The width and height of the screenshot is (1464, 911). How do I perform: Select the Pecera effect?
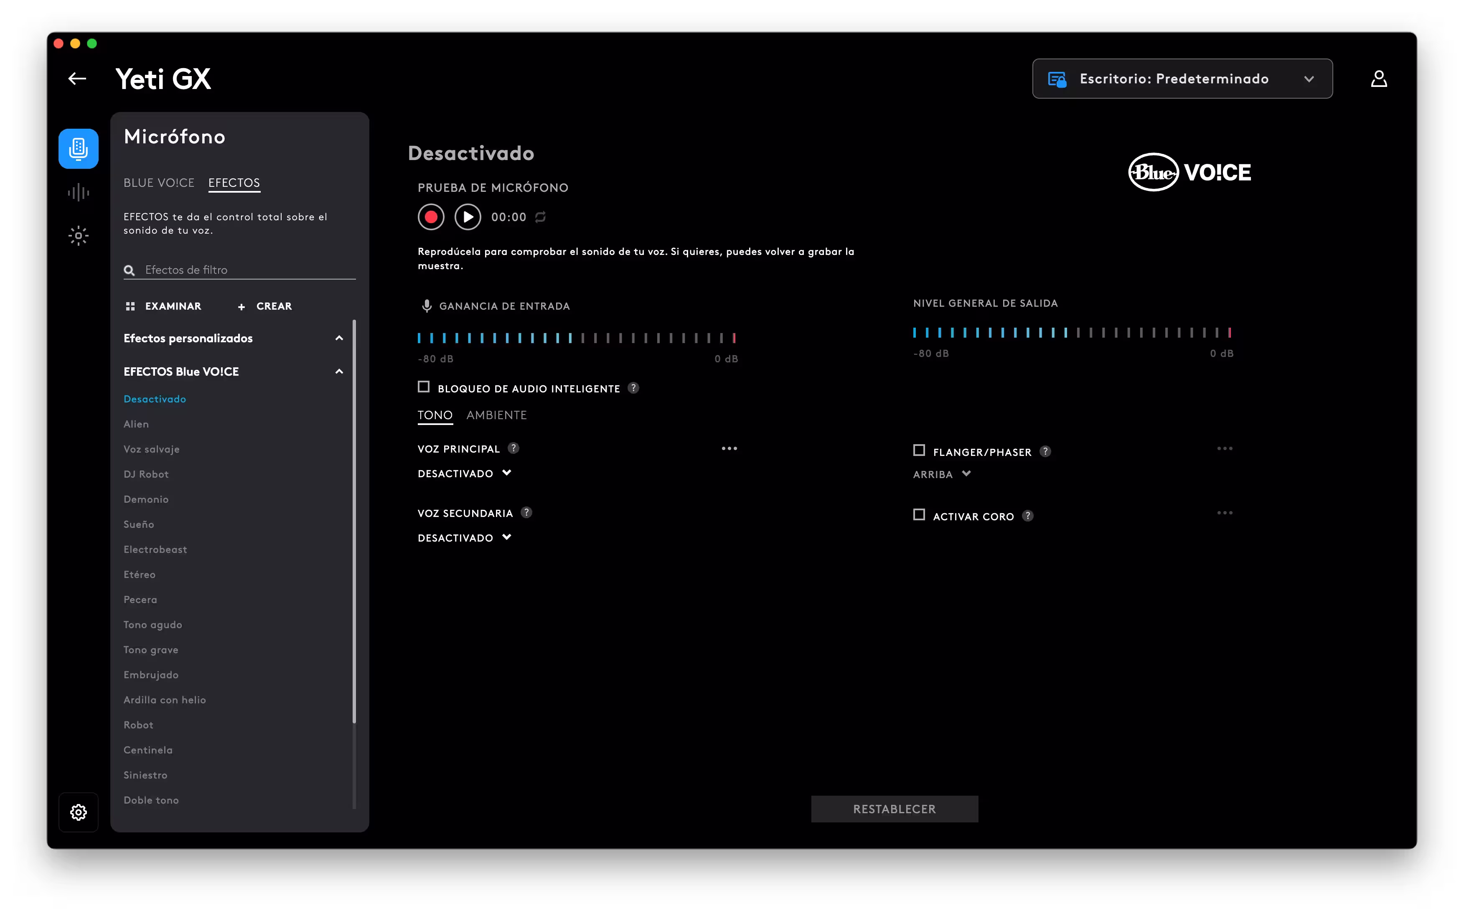tap(140, 600)
